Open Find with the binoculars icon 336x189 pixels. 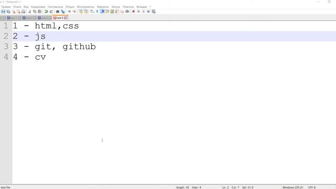pos(58,12)
